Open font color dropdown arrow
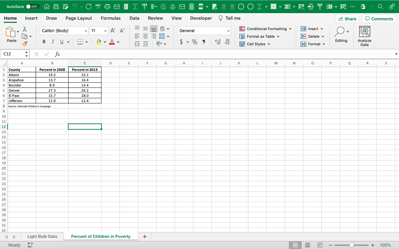The width and height of the screenshot is (399, 249). click(118, 42)
